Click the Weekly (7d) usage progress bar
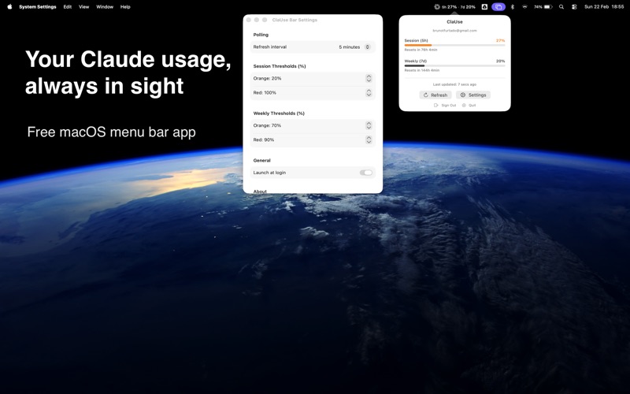This screenshot has height=394, width=630. coord(454,65)
